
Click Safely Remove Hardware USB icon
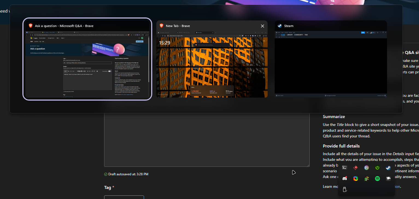[x=345, y=189]
